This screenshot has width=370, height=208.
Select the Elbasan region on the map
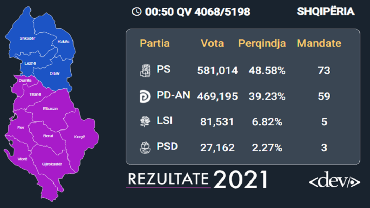(49, 109)
